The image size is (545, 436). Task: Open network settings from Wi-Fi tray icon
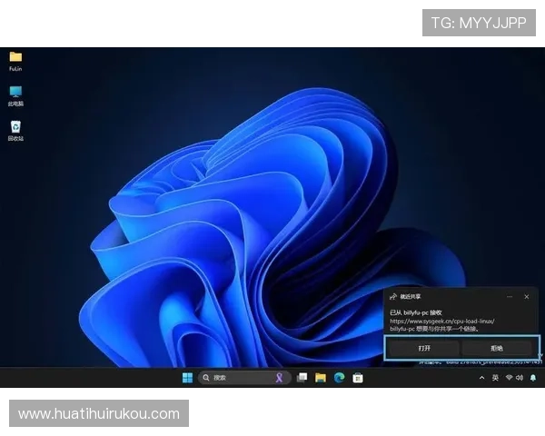[509, 378]
